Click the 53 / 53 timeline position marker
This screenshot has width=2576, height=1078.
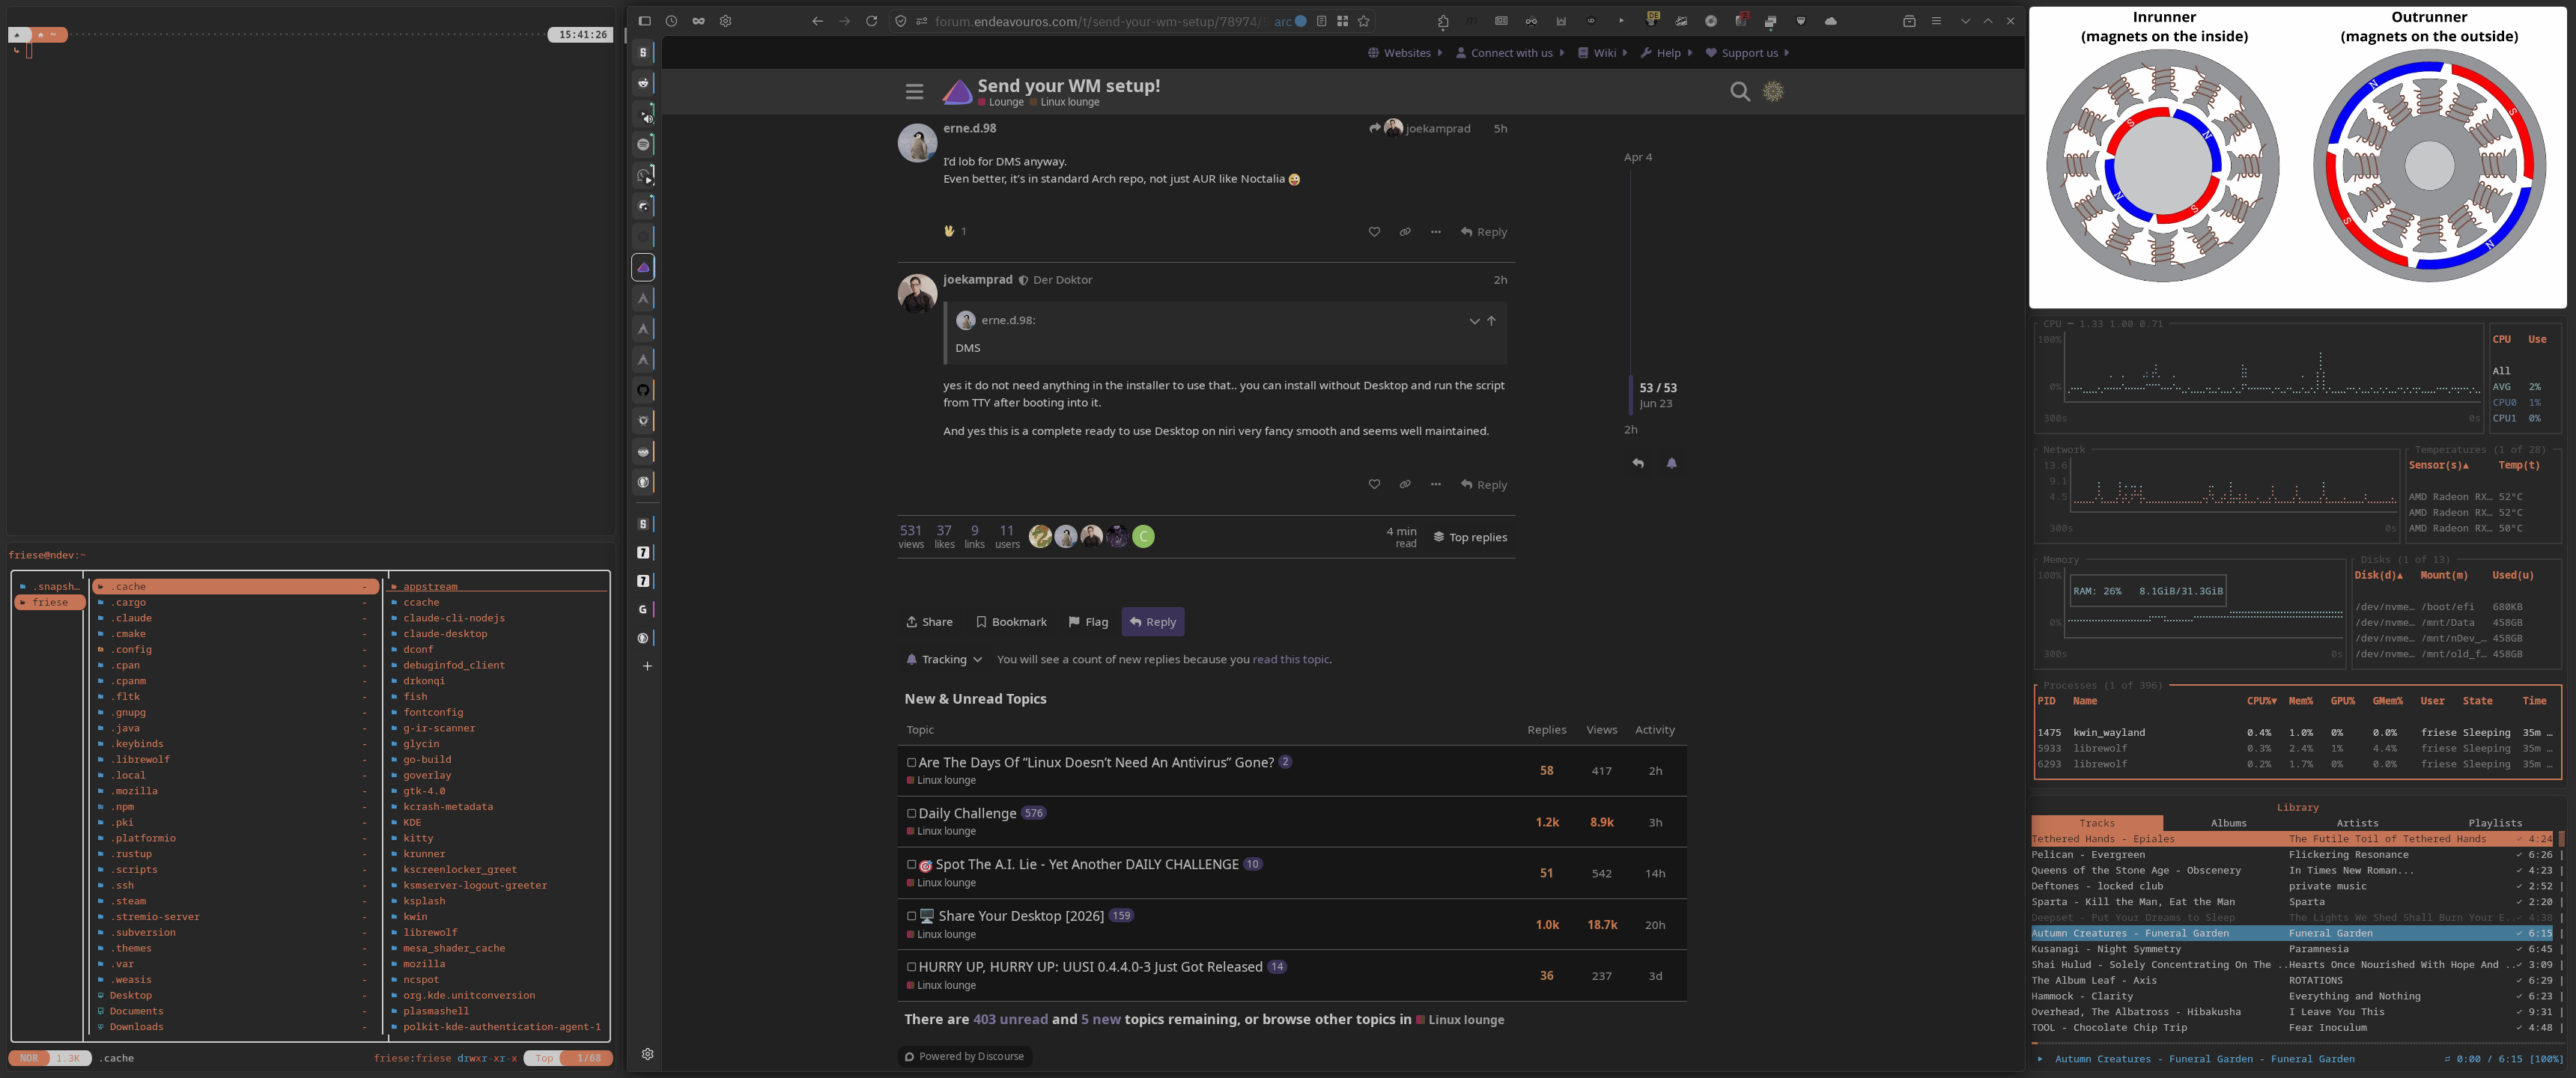[x=1658, y=388]
